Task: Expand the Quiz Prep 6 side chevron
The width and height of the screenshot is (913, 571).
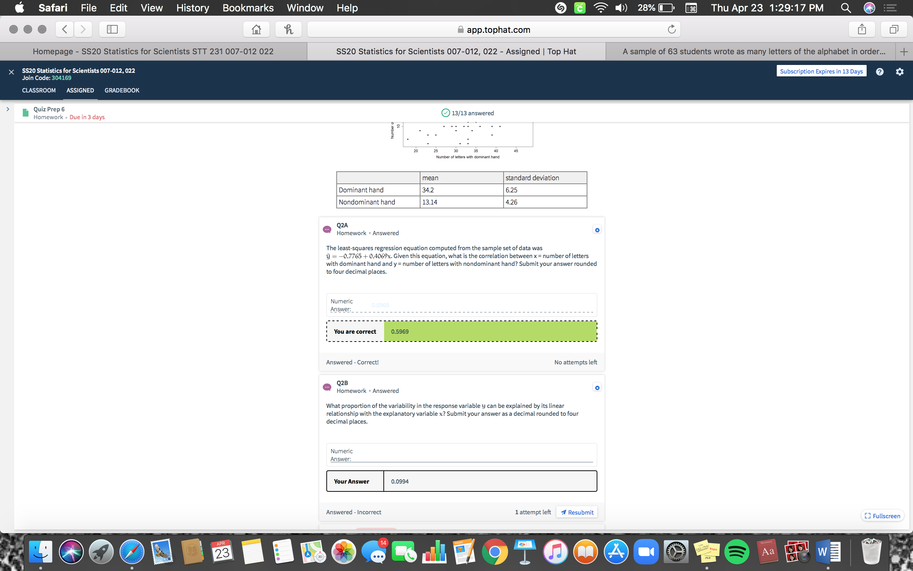Action: coord(7,109)
